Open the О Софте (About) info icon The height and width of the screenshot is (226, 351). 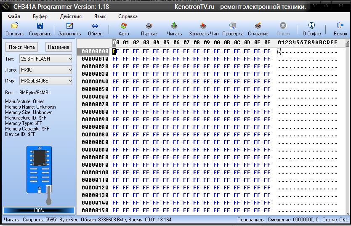pyautogui.click(x=311, y=26)
